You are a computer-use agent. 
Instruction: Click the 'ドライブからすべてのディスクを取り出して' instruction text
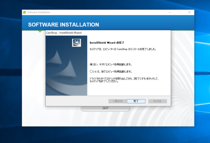124,80
